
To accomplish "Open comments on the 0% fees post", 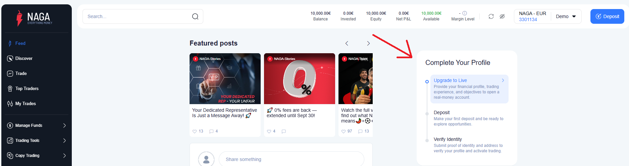I will pos(283,131).
